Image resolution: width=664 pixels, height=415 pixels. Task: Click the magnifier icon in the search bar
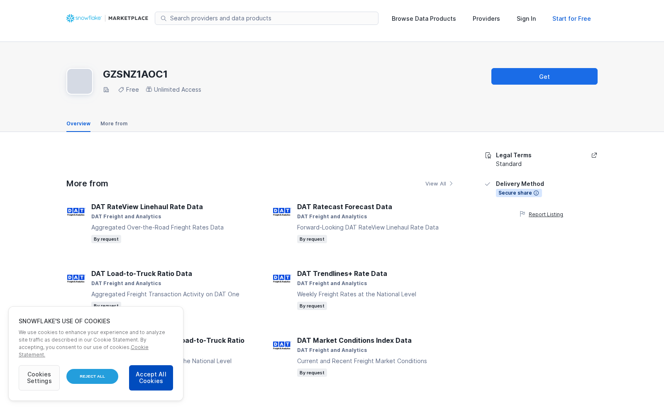[164, 18]
